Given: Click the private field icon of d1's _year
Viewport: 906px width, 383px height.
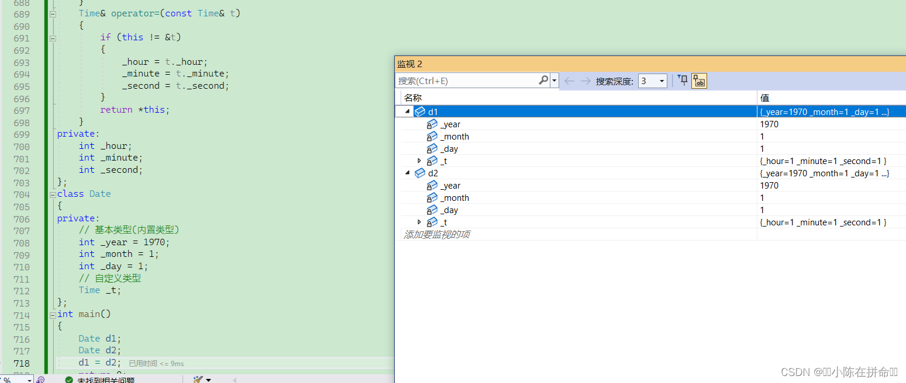Looking at the screenshot, I should pos(432,124).
